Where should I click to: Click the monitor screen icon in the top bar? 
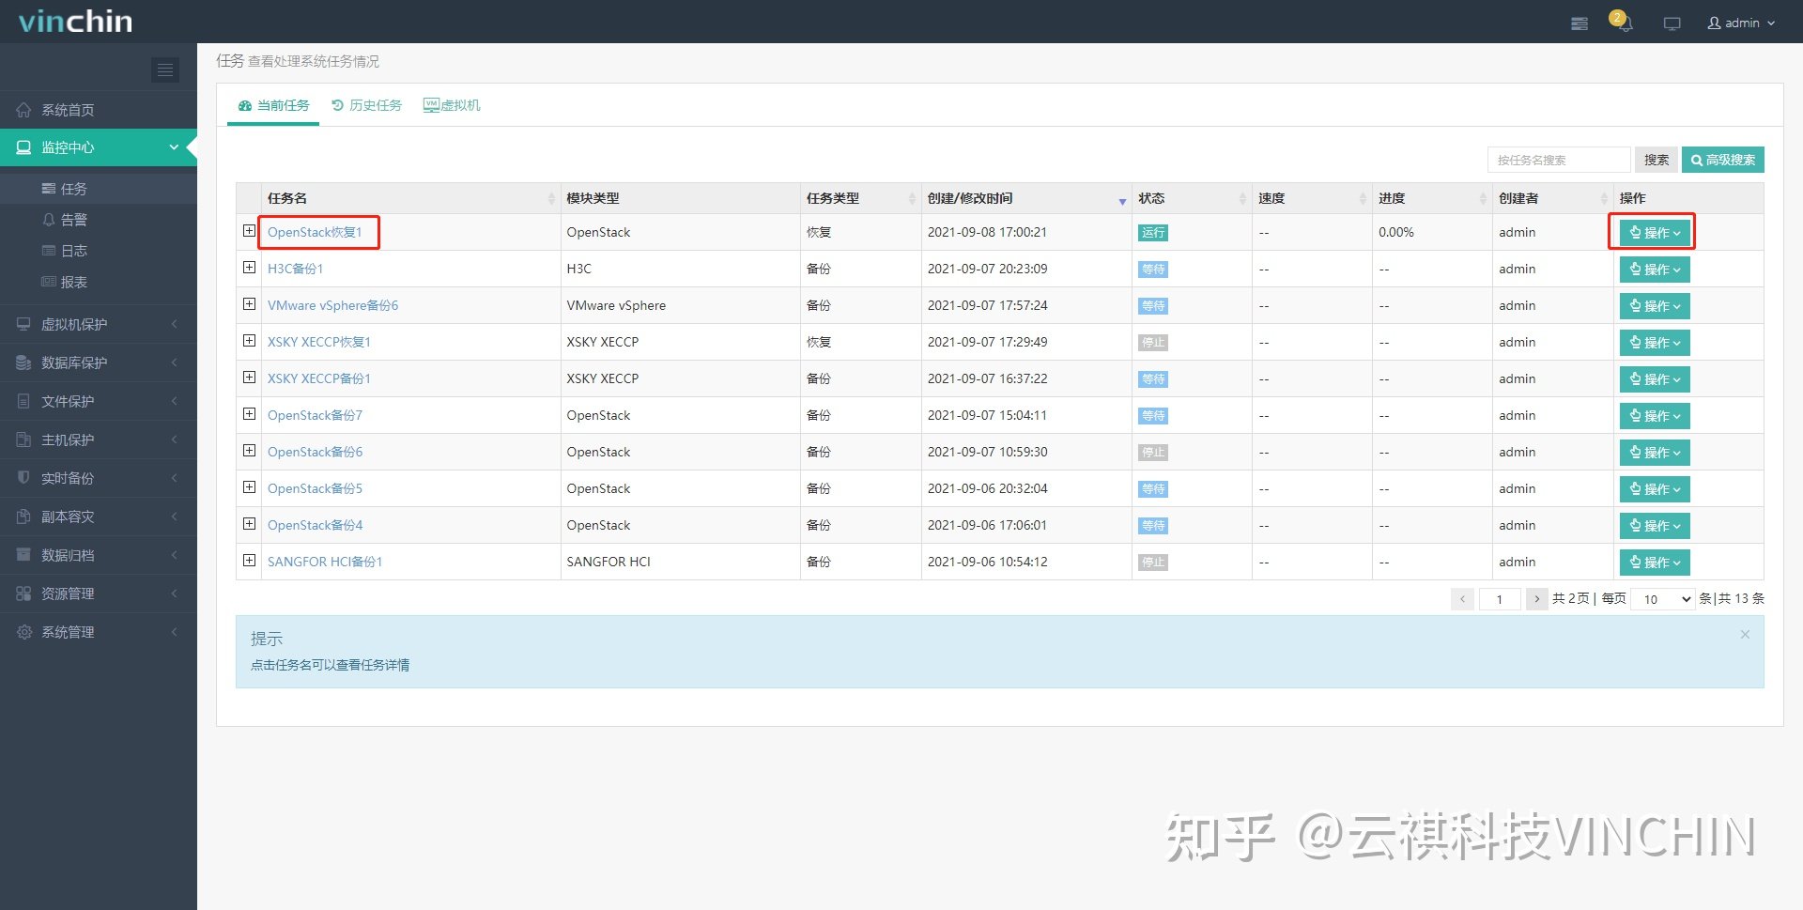[x=1672, y=23]
